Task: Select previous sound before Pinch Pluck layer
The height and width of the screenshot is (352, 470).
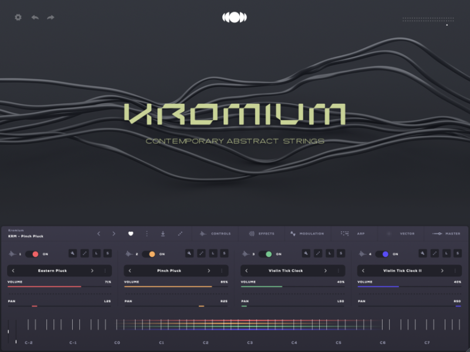Action: [x=130, y=270]
